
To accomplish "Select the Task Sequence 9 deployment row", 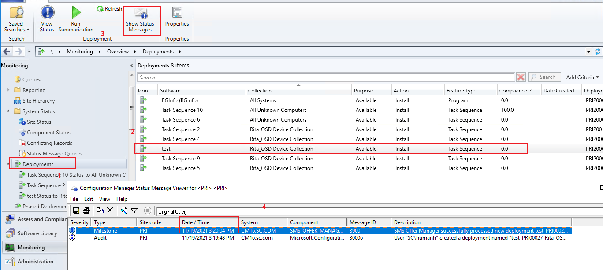I will click(x=369, y=159).
